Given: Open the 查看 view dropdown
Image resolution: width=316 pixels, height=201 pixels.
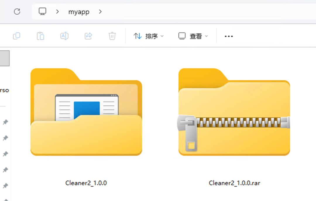Looking at the screenshot, I should pos(193,36).
